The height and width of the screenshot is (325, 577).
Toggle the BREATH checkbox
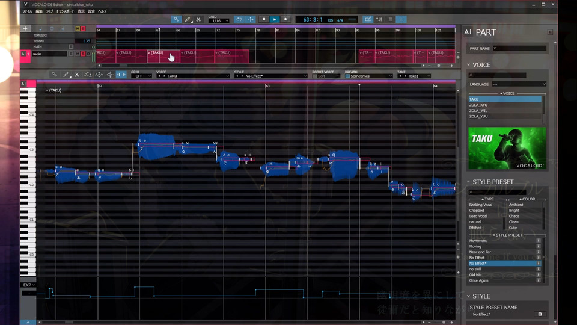(x=347, y=76)
